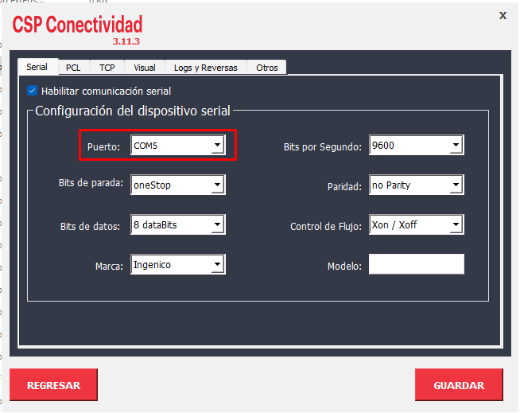
Task: Expand the Bits por Segundo dropdown
Action: 456,146
